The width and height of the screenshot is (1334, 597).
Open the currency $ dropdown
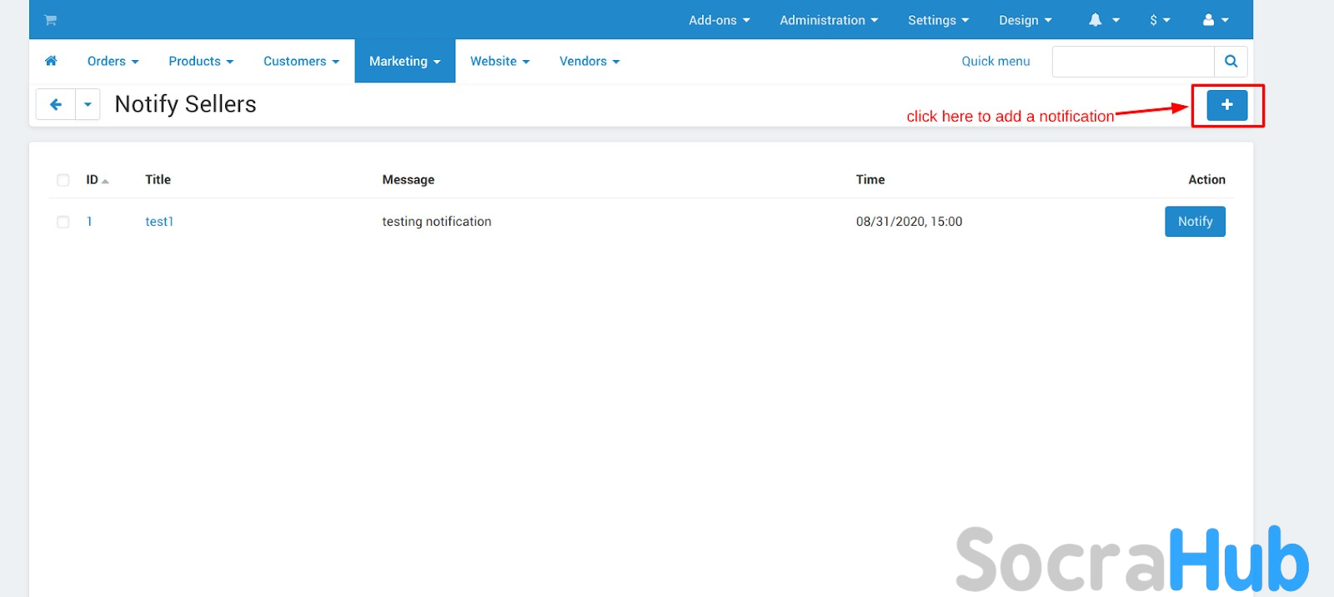pos(1160,20)
